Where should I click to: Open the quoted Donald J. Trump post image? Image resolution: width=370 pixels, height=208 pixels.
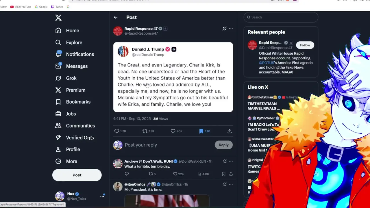click(173, 77)
